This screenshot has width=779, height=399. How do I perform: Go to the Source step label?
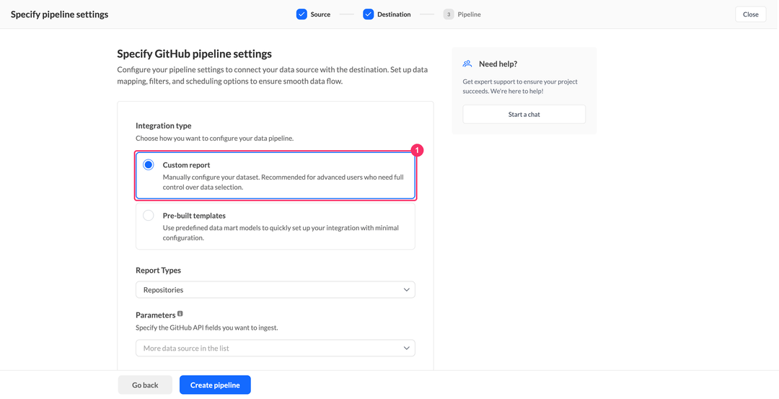click(x=320, y=14)
